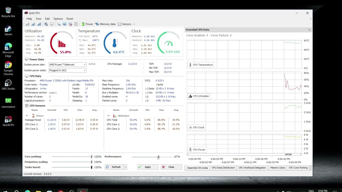Close the Essential CPU Data panel
Screen dimensions: 342x192
coord(309,30)
